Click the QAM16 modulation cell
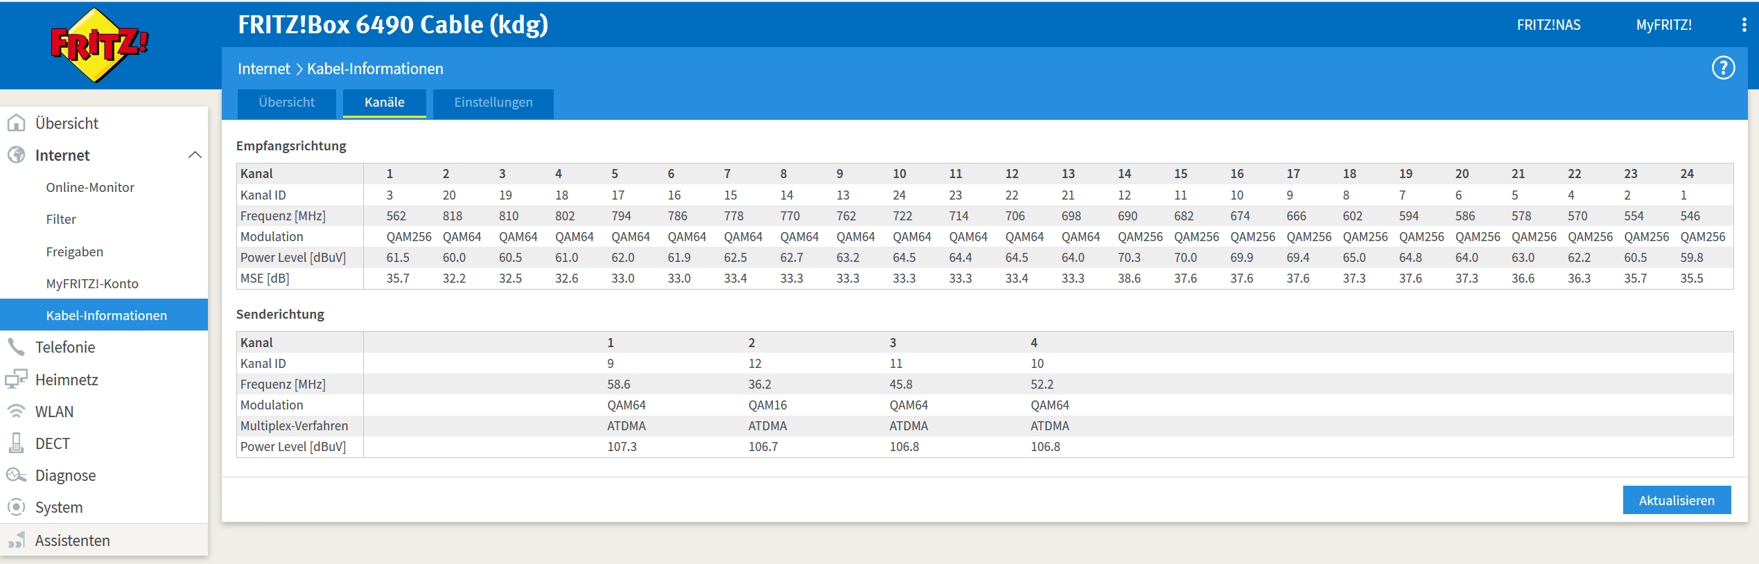This screenshot has width=1759, height=564. pos(767,405)
